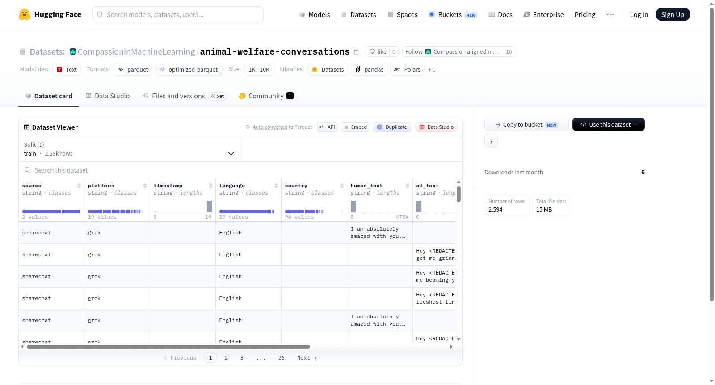Jump to page 26 of the dataset
This screenshot has height=385, width=715.
(x=282, y=358)
